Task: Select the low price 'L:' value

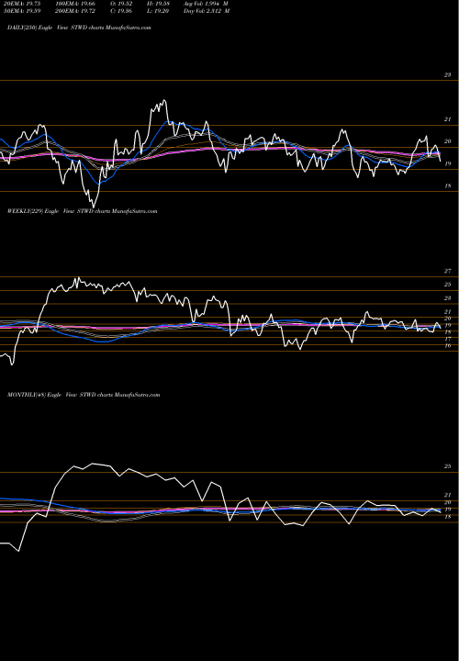Action: (x=156, y=11)
